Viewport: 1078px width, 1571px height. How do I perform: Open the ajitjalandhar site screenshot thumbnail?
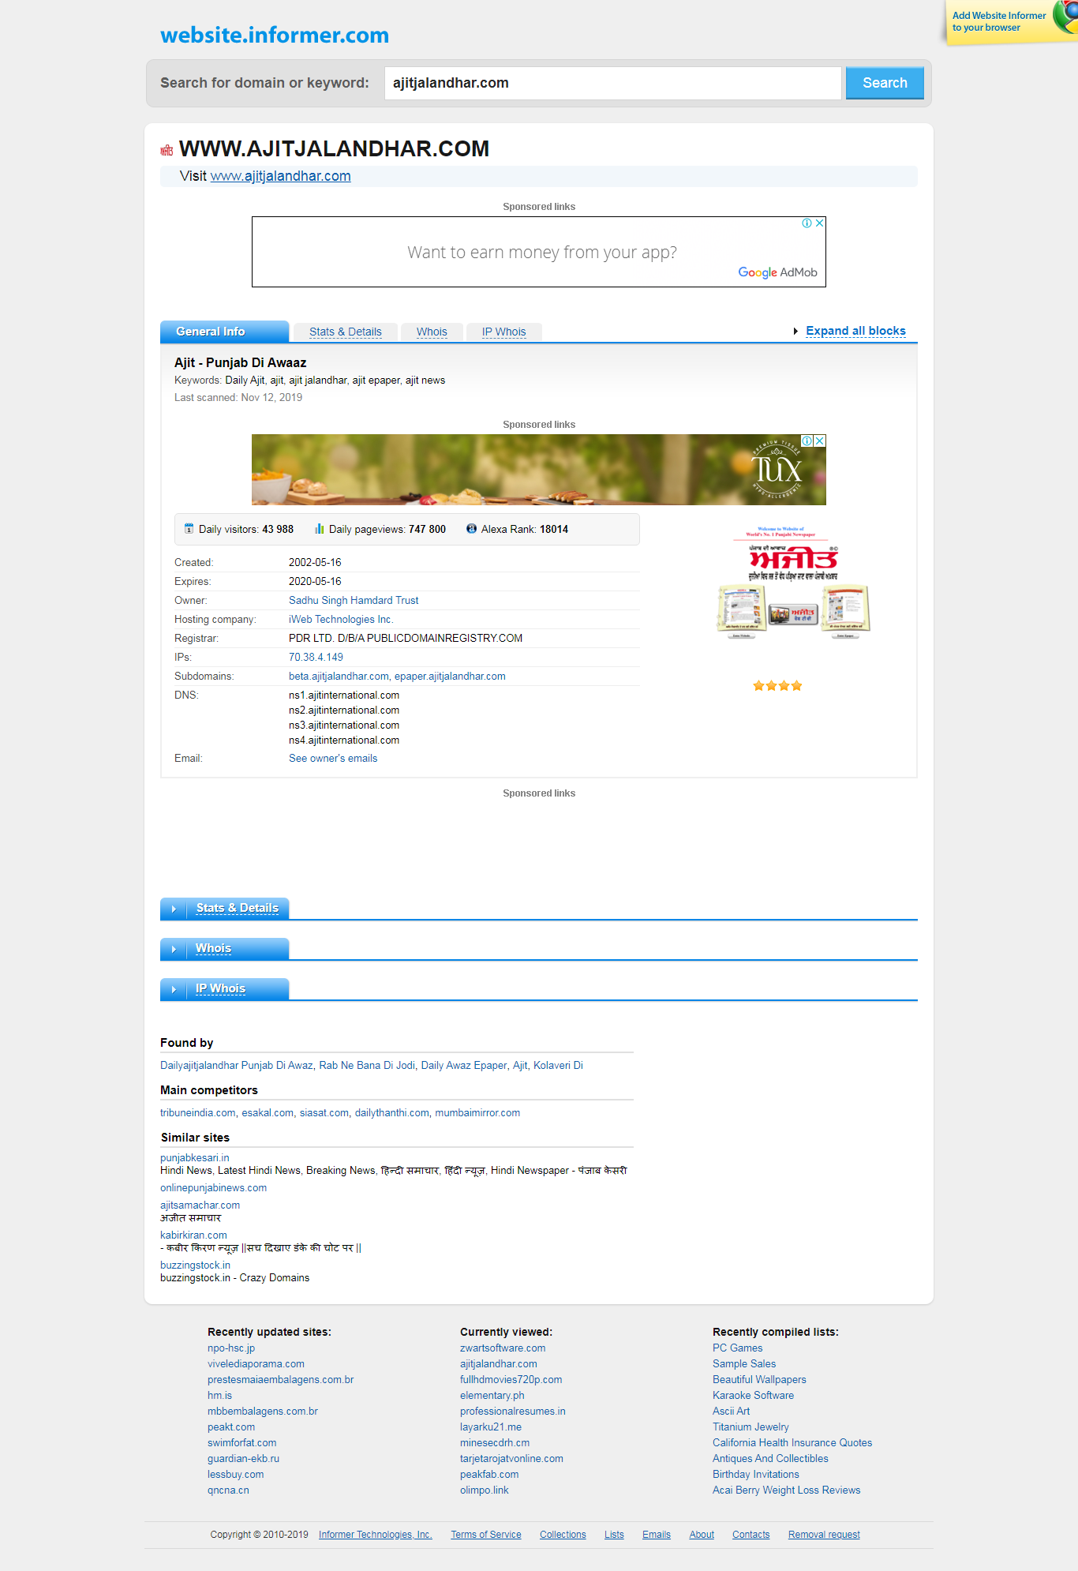point(793,583)
